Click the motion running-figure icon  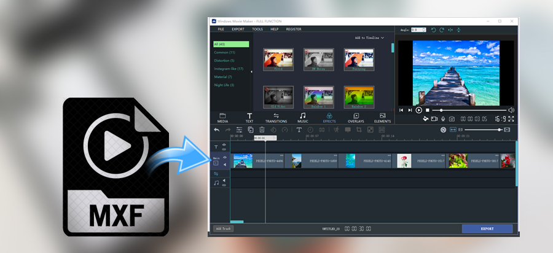(336, 130)
